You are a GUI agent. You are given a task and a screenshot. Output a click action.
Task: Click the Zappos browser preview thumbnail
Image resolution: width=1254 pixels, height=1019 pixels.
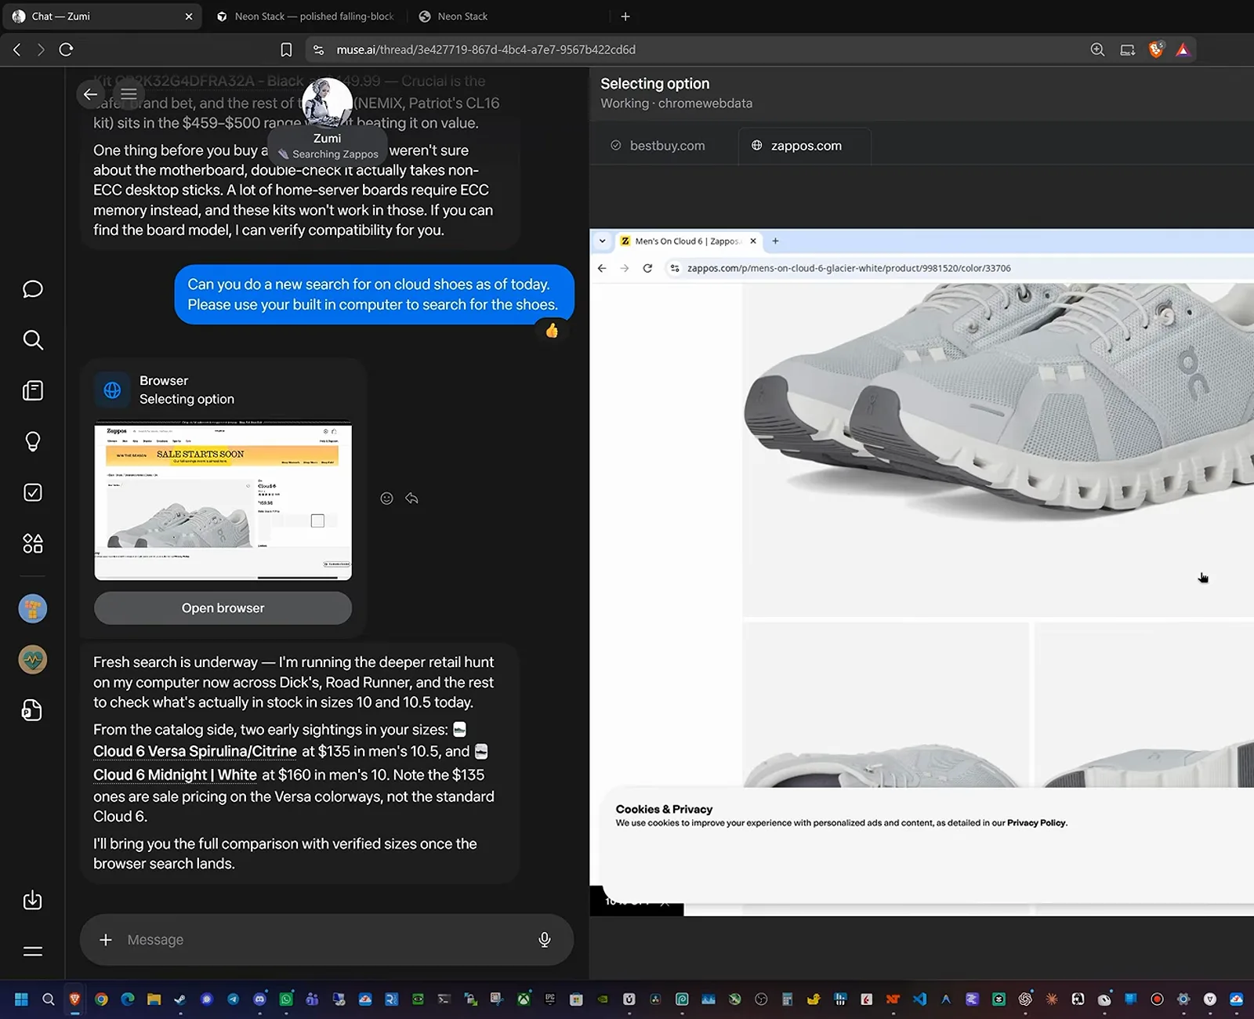[x=223, y=501]
